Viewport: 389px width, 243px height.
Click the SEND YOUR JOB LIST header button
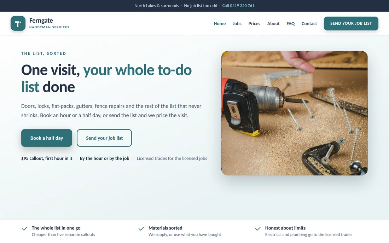(351, 23)
